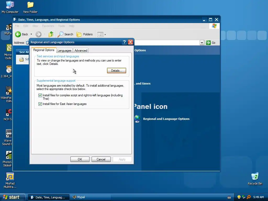Click the network connection tray icon
Viewport: 268px width, 201px height.
coord(244,197)
